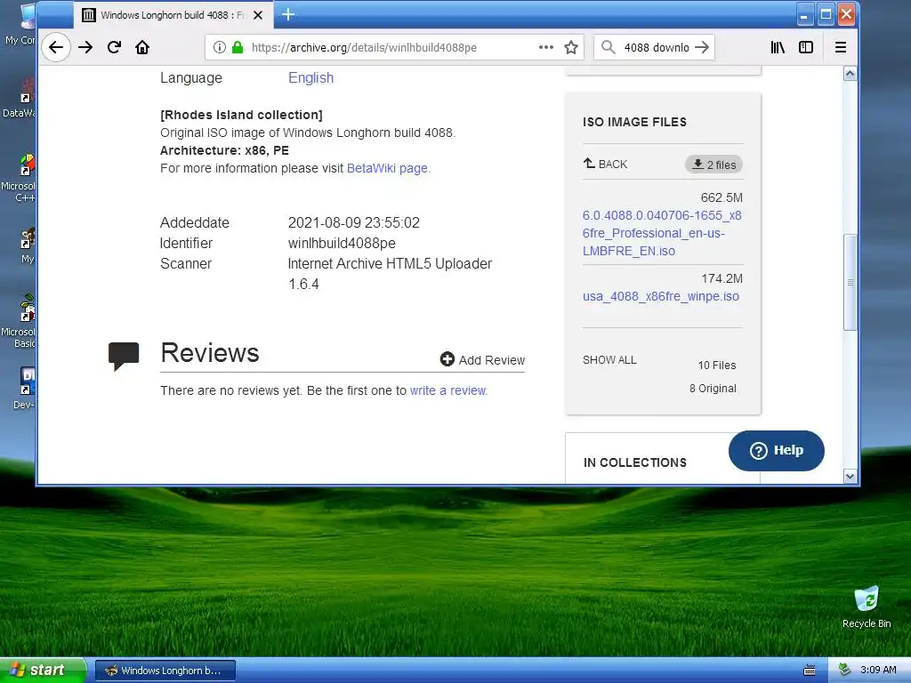Click the search magnifier icon
Image resolution: width=911 pixels, height=683 pixels.
tap(608, 47)
